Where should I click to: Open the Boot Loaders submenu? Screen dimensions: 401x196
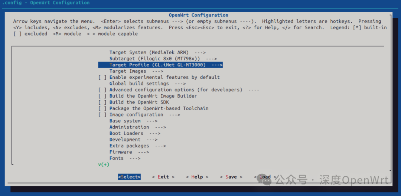[134, 133]
